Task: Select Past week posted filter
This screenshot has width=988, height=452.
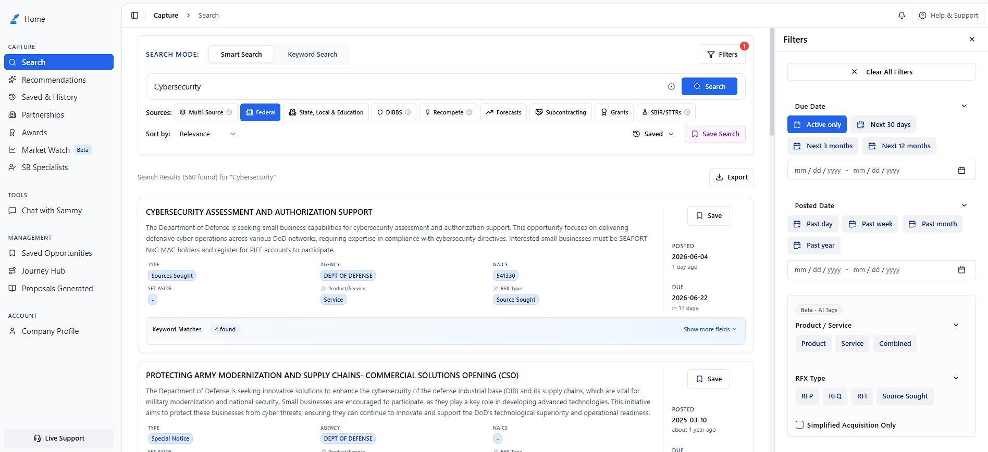Action: click(x=870, y=224)
